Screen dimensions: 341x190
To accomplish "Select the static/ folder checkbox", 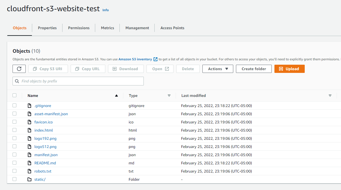I will tap(14, 179).
